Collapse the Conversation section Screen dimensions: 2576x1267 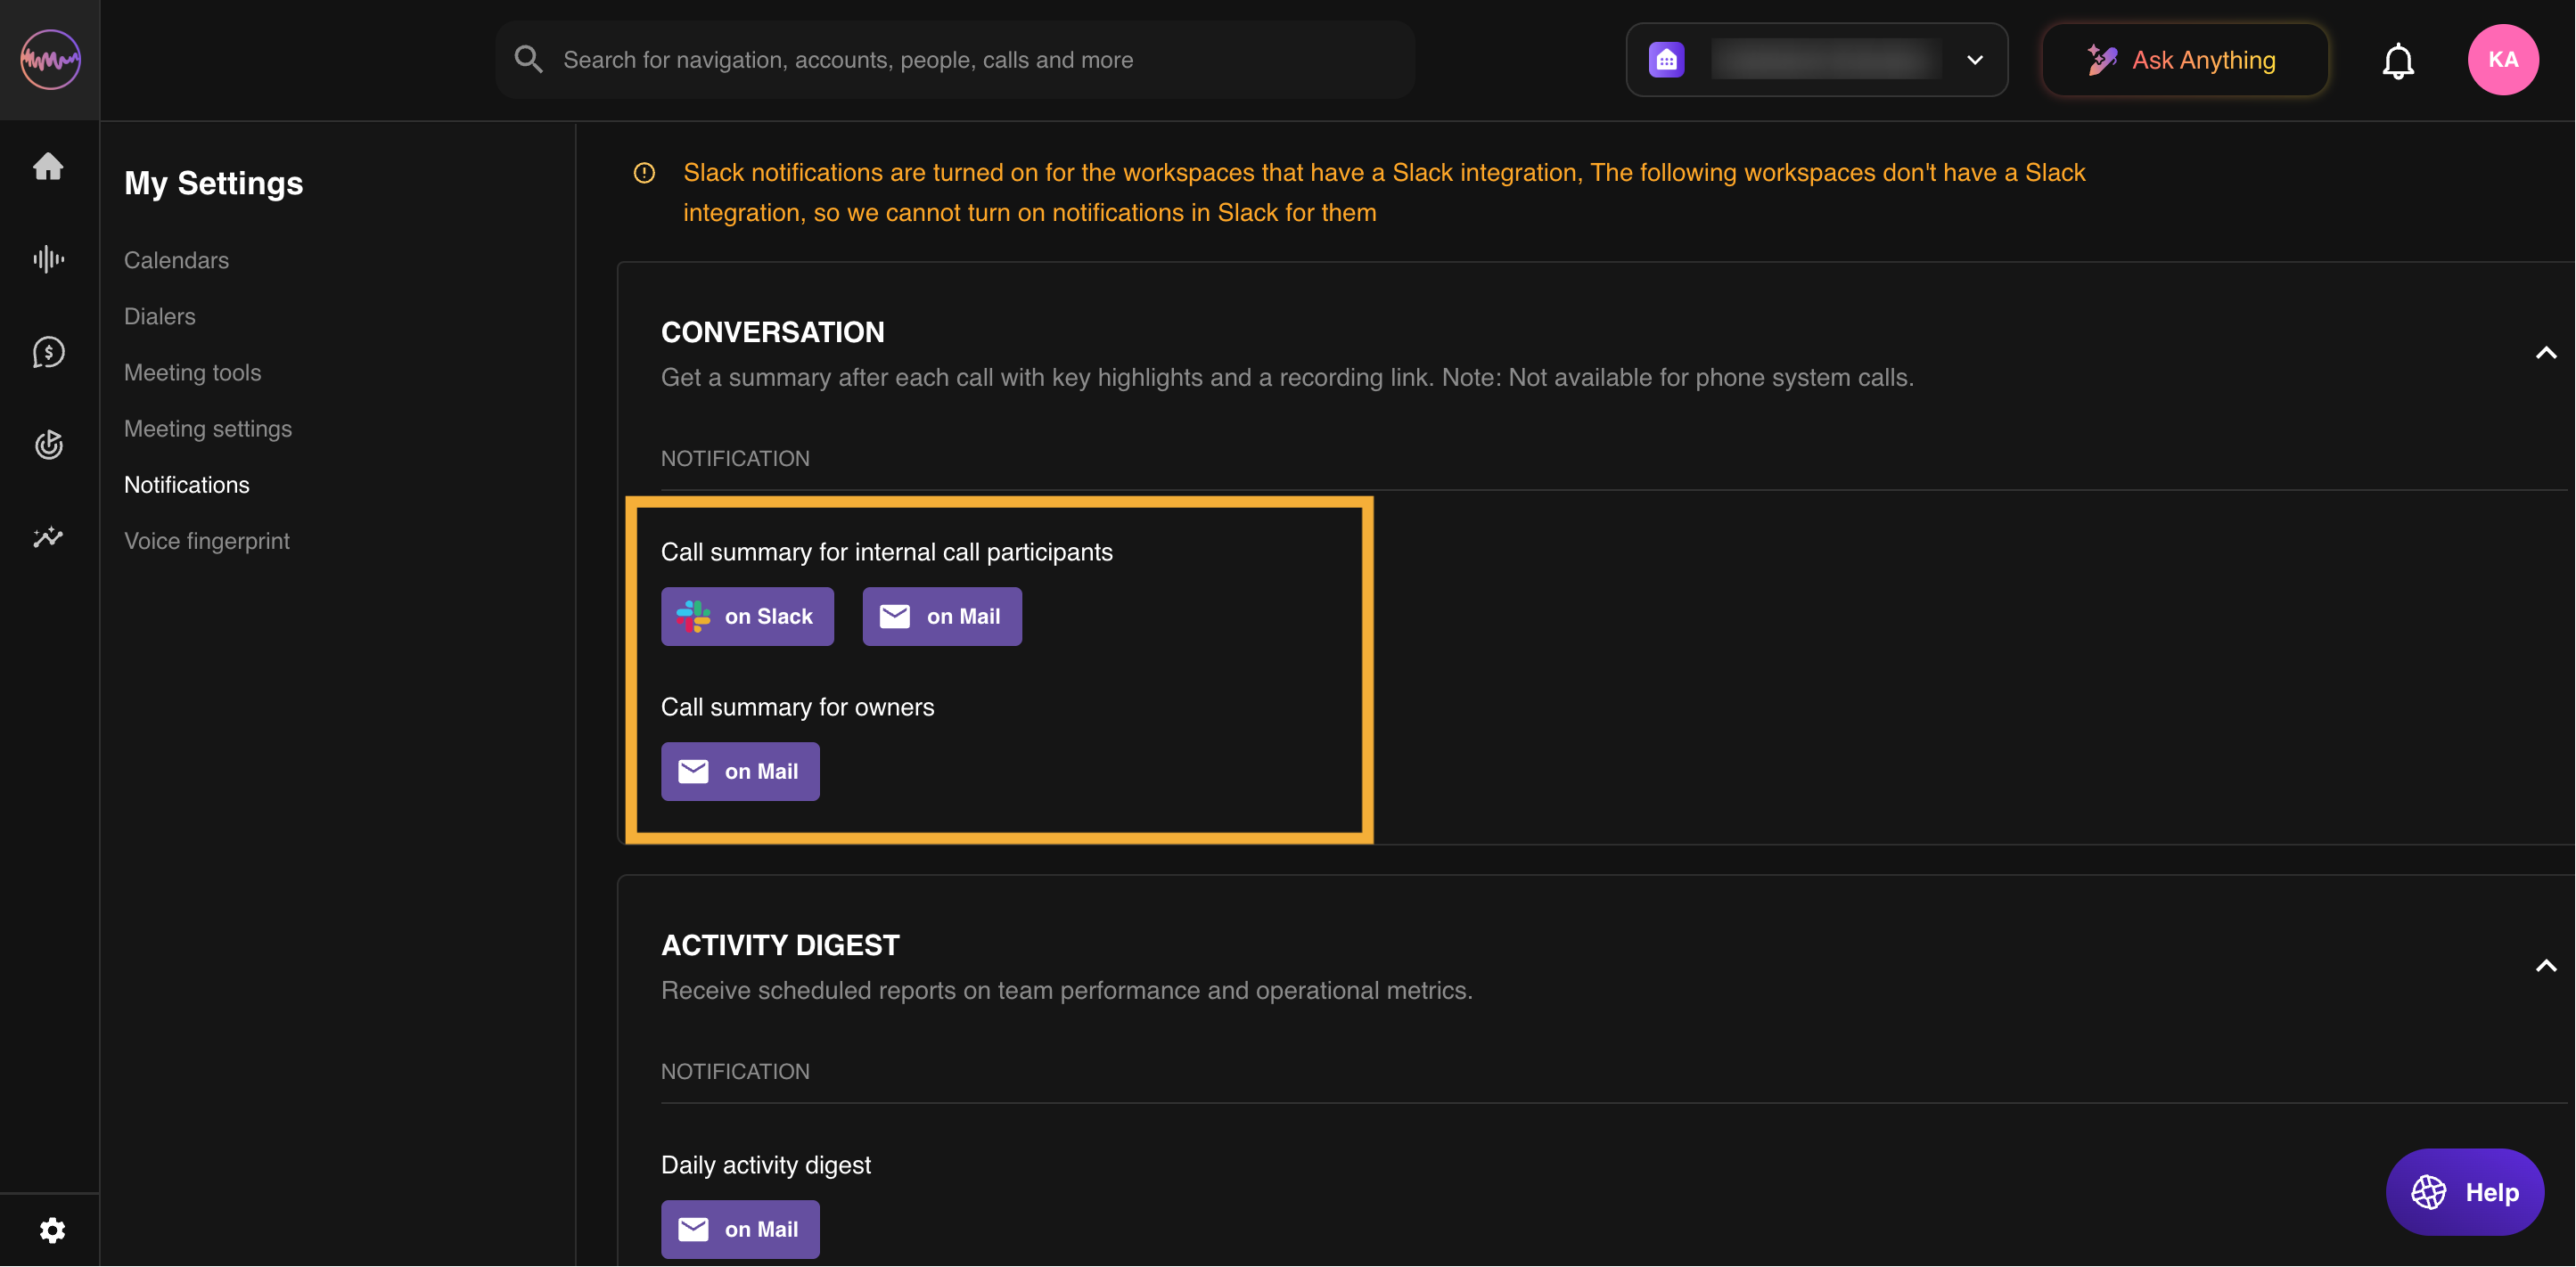pos(2545,353)
